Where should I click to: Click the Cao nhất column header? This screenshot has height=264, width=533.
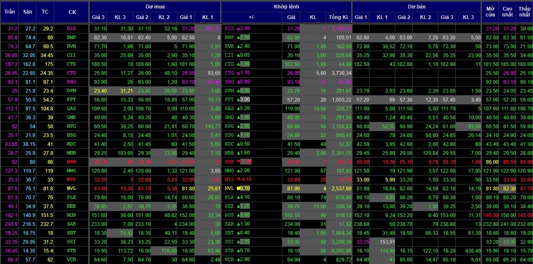coord(507,11)
